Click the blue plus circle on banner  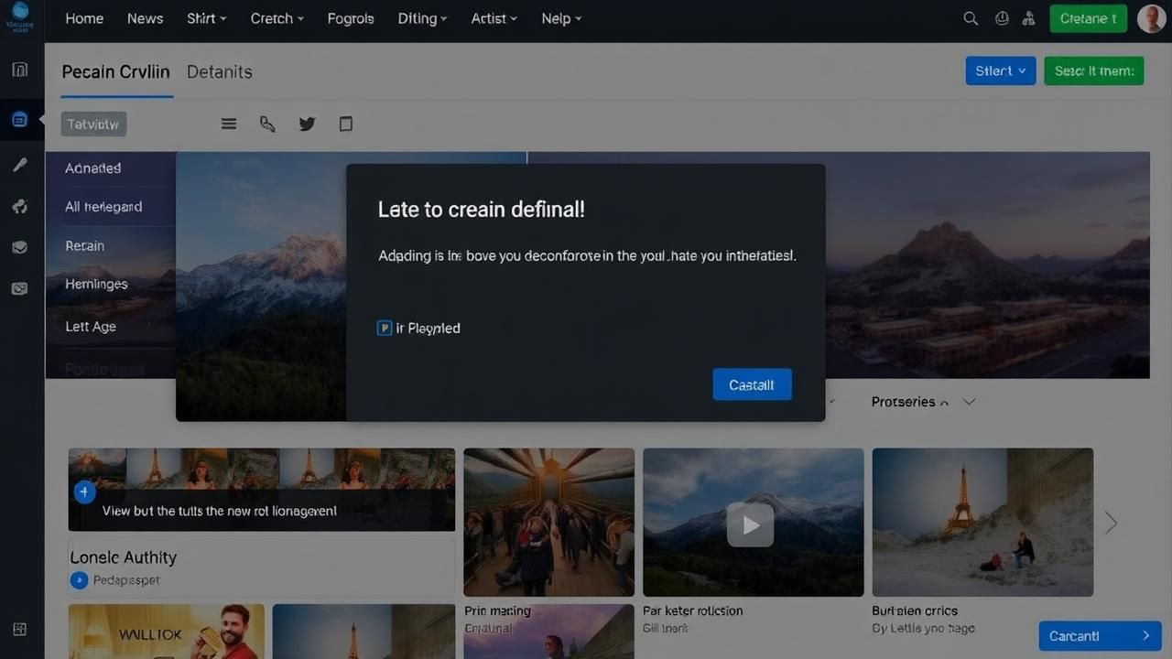pos(84,492)
